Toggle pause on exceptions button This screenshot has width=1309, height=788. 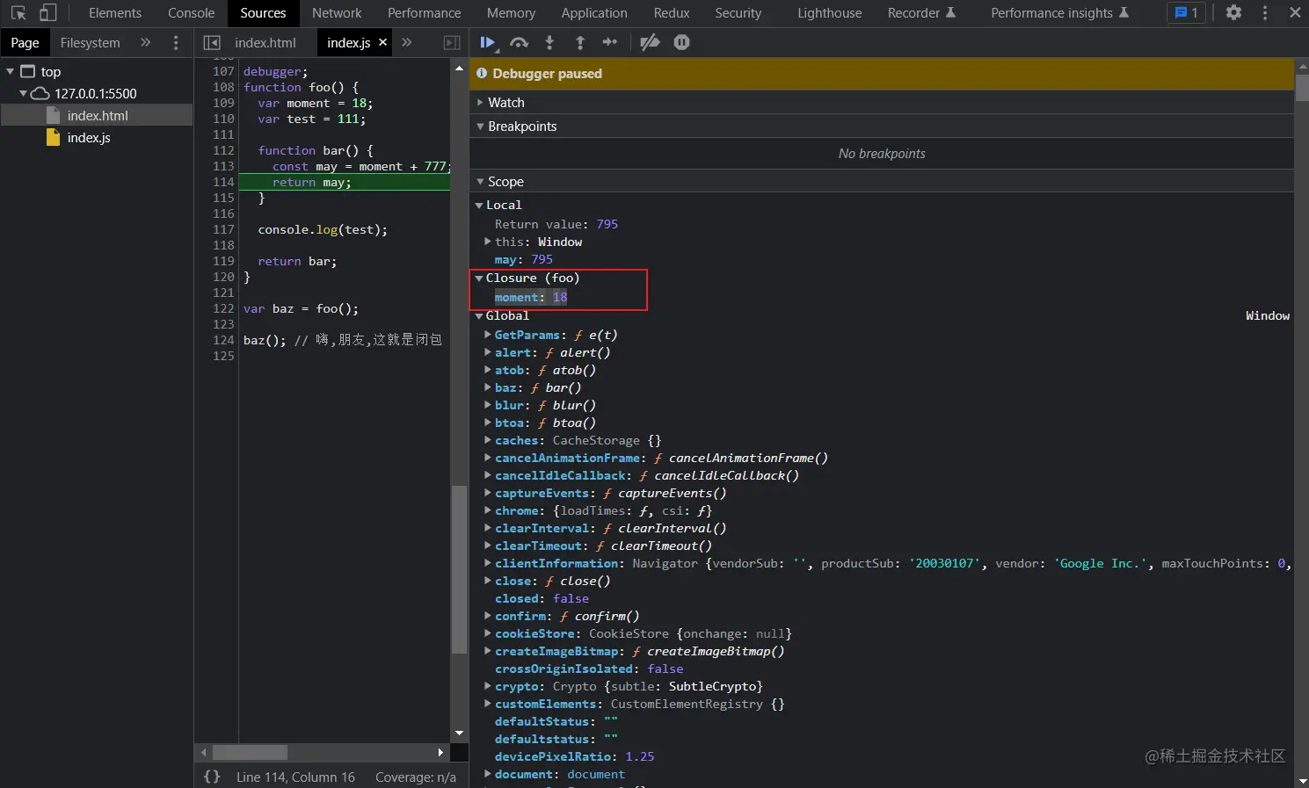point(681,42)
